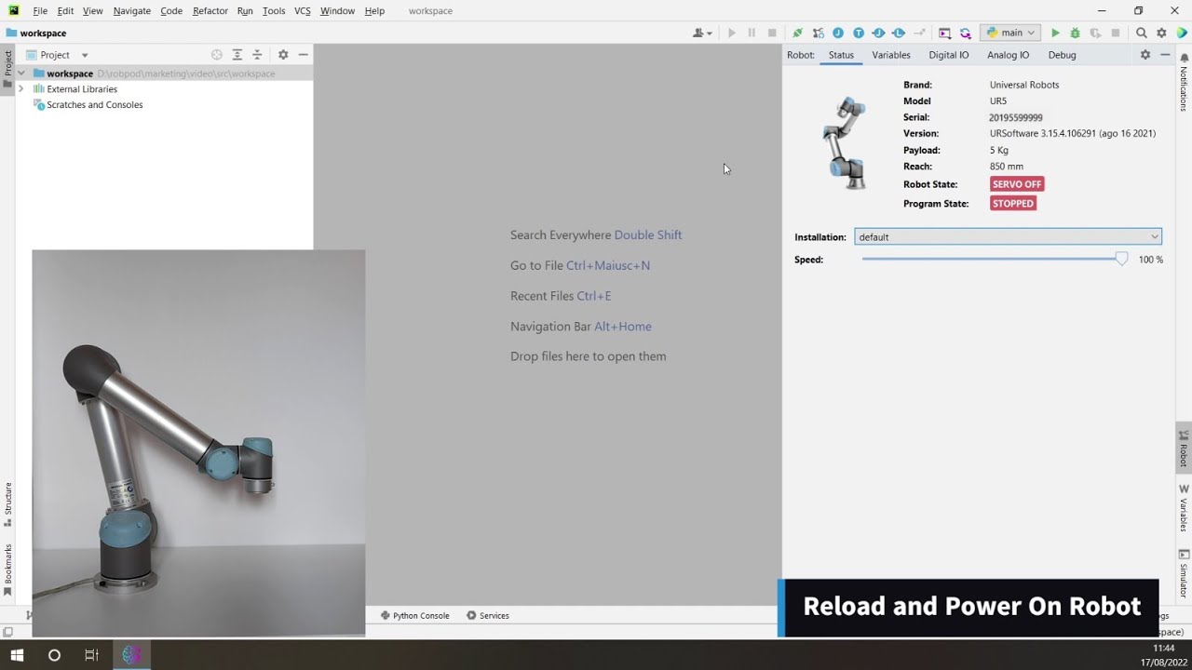1192x670 pixels.
Task: Click the robot connection settings icon beside the plug
Action: coord(818,33)
